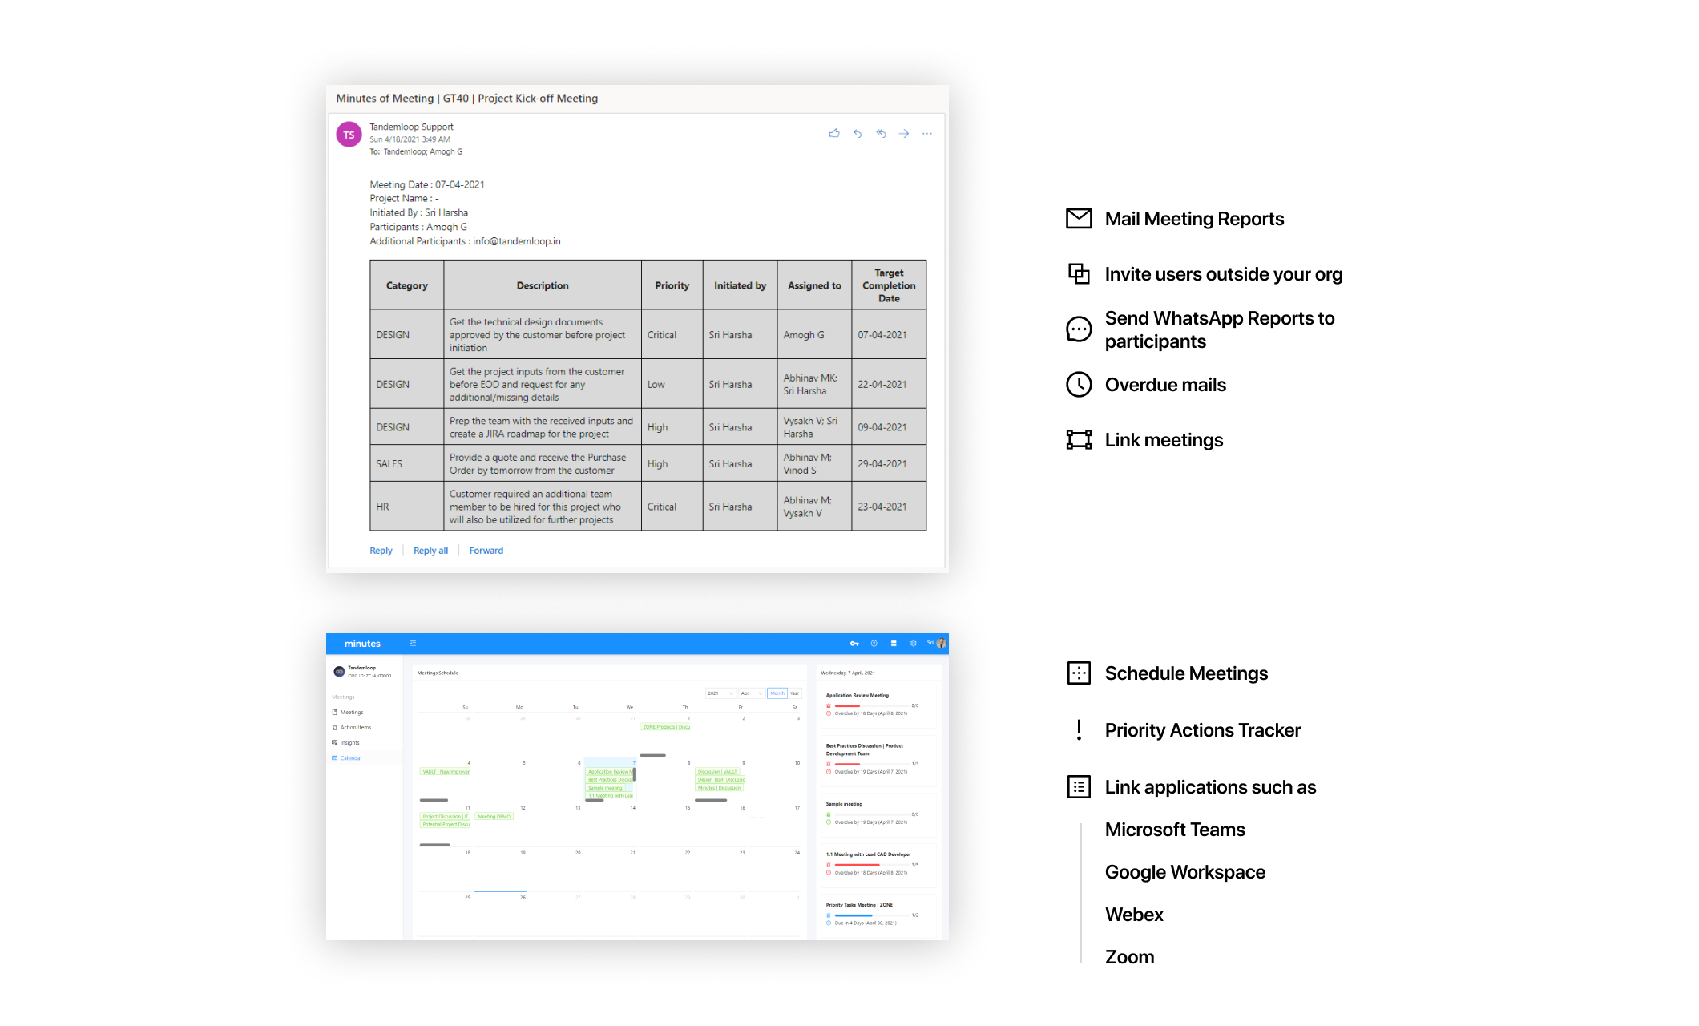The height and width of the screenshot is (1026, 1699).
Task: Click the Forward link below the table
Action: tap(486, 551)
